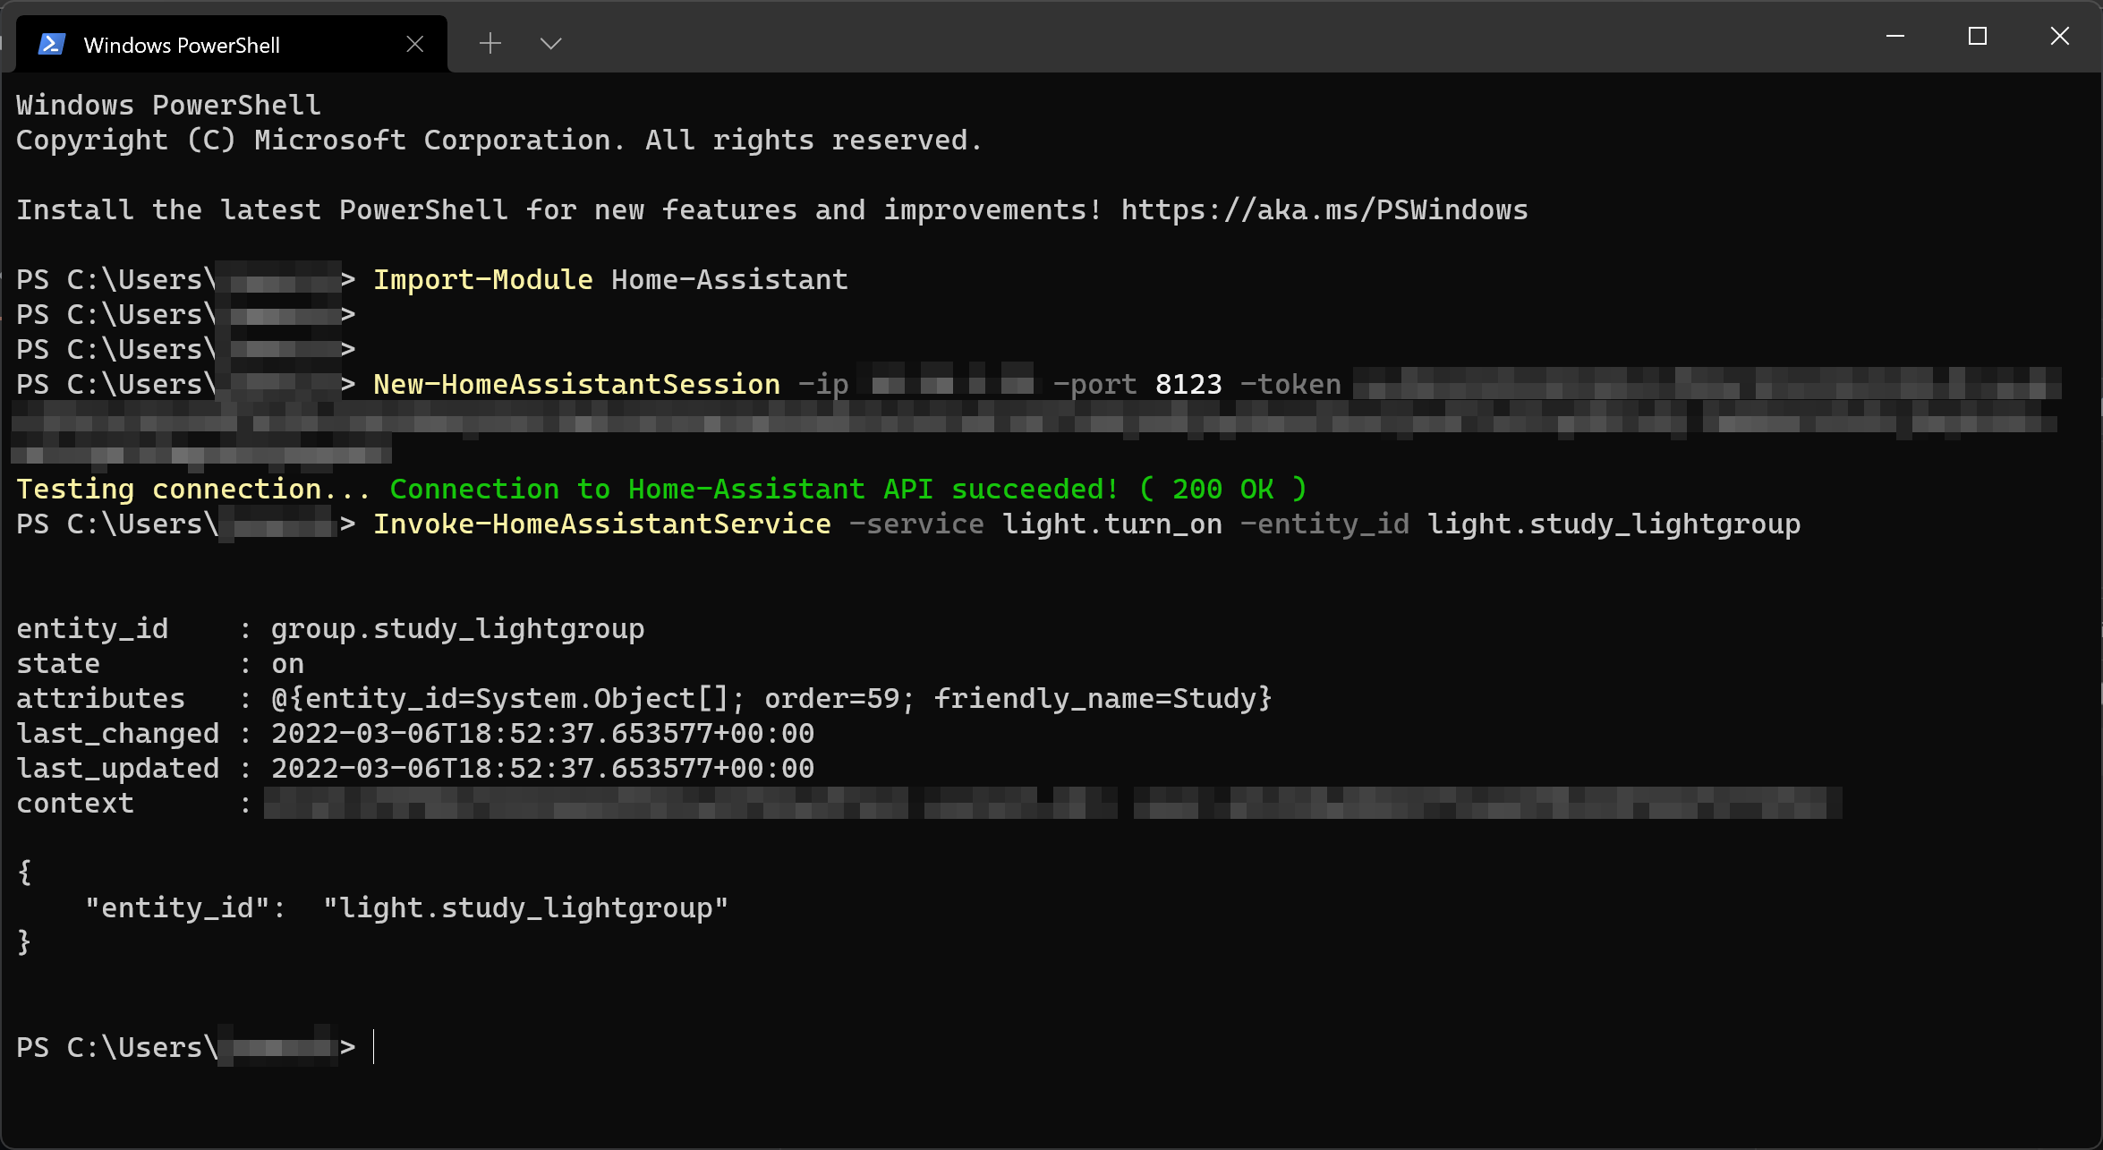Click the last_changed timestamp value
The width and height of the screenshot is (2103, 1150).
coord(542,733)
